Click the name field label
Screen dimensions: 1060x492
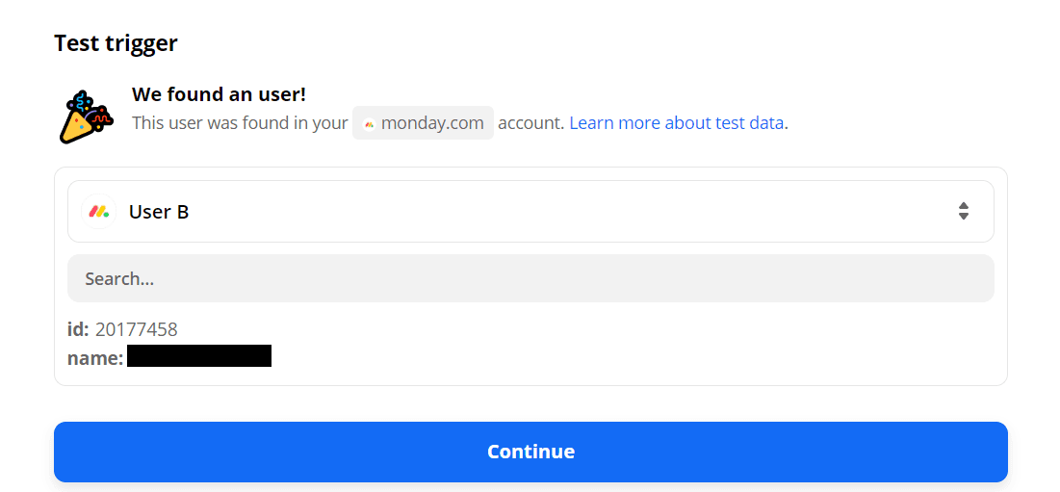(x=95, y=358)
